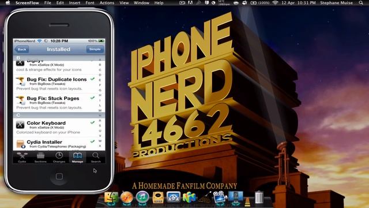Jump to letter W in index
This screenshot has width=369, height=208.
click(100, 141)
